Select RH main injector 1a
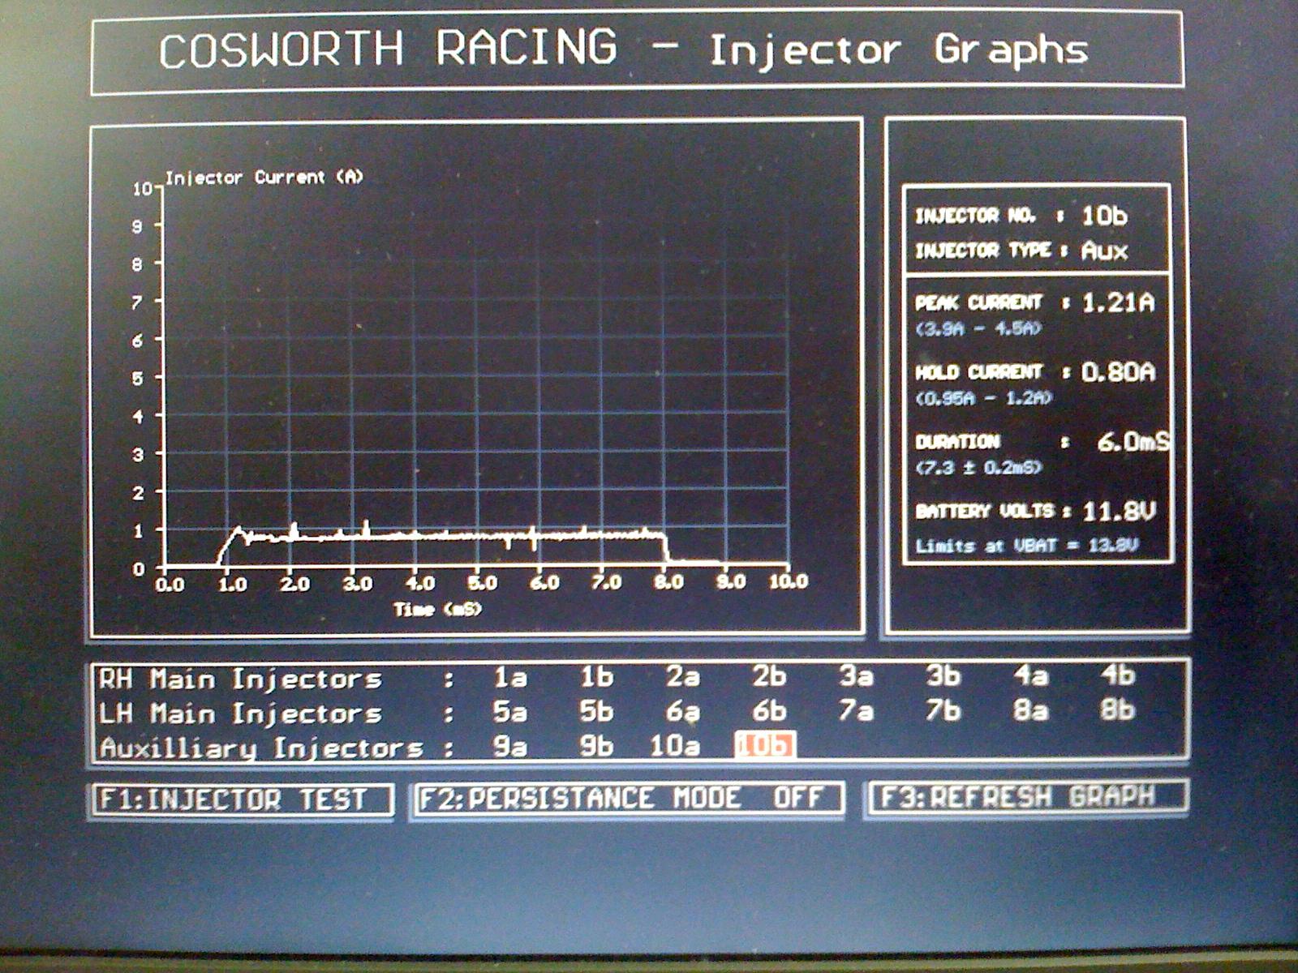 pyautogui.click(x=509, y=677)
